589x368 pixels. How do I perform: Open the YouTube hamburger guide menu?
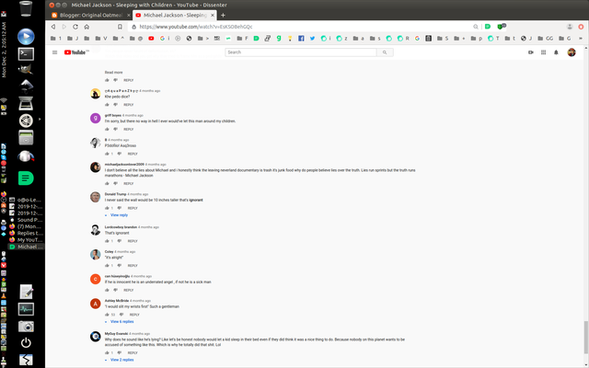click(x=55, y=52)
